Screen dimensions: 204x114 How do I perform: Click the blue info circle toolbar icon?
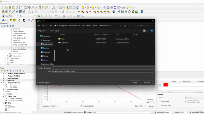[78, 16]
